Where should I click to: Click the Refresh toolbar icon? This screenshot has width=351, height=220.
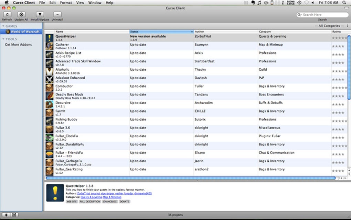pyautogui.click(x=7, y=14)
